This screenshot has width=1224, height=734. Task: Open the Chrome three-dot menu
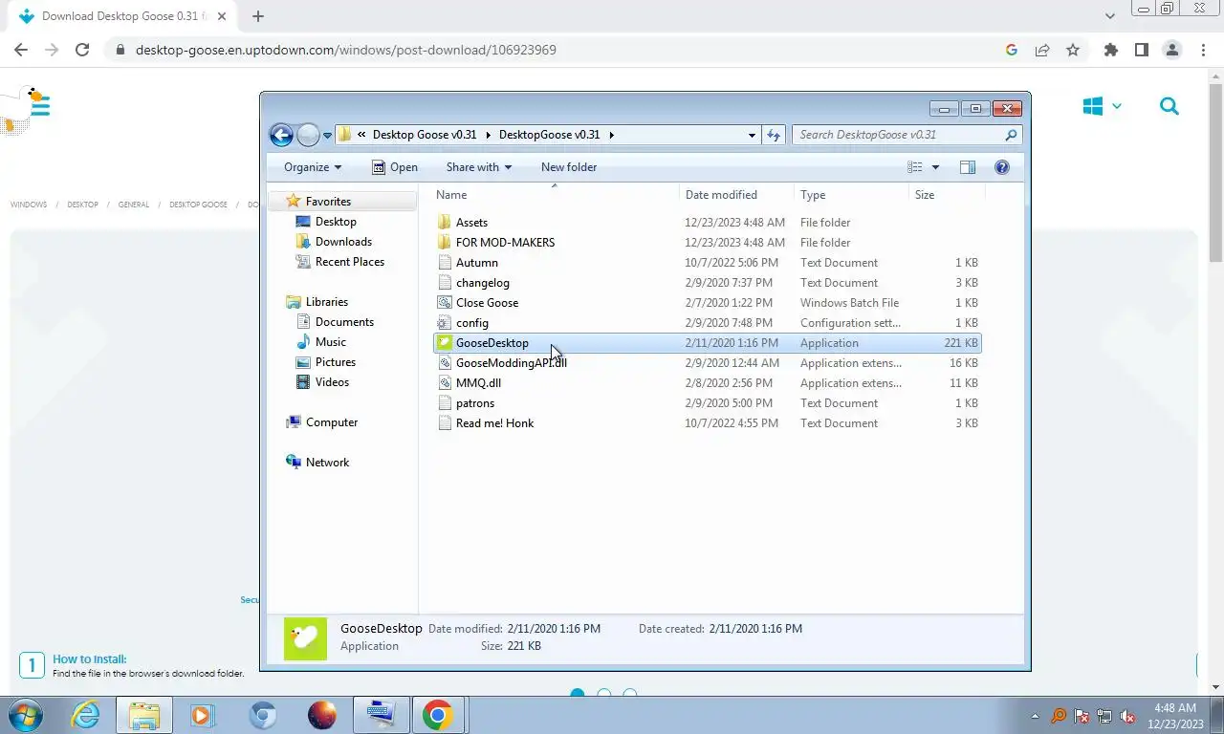point(1203,50)
